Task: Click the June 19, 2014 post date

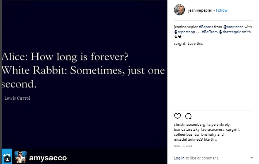Action: (x=183, y=146)
